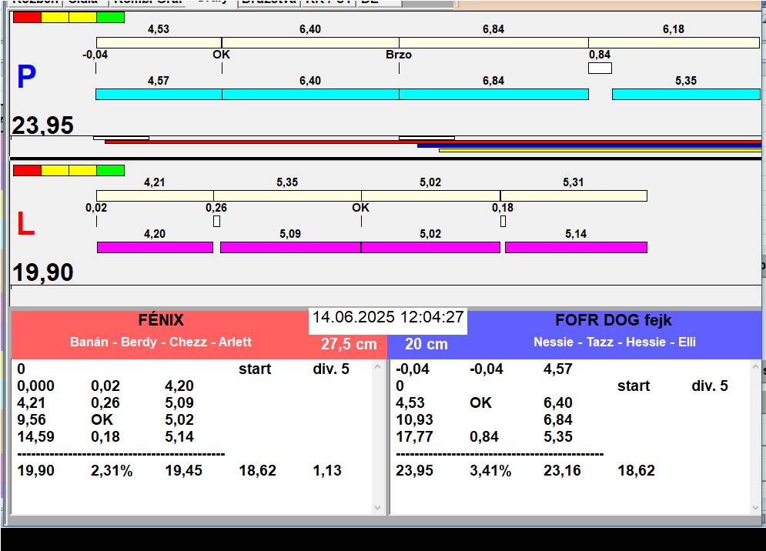Click the green start light in lane P
Viewport: 766px width, 551px height.
tap(111, 17)
